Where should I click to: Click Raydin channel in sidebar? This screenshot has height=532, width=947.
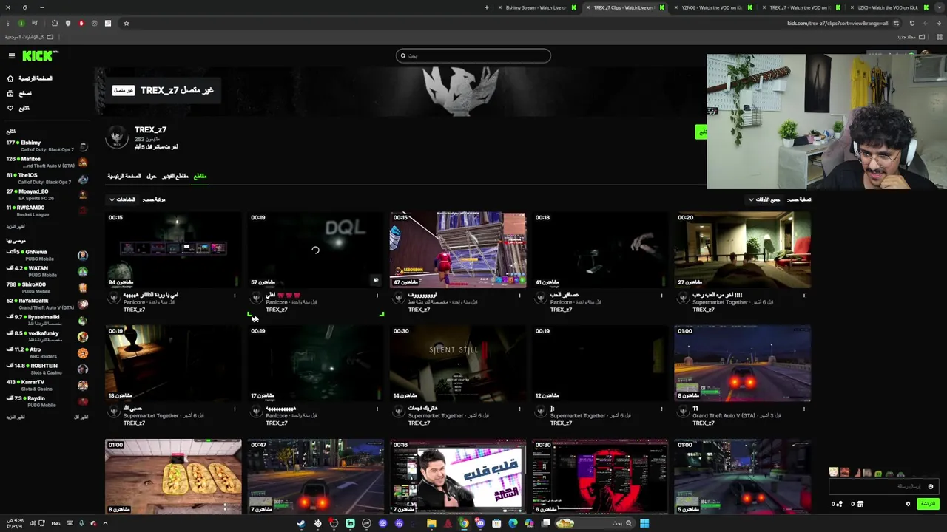47,401
